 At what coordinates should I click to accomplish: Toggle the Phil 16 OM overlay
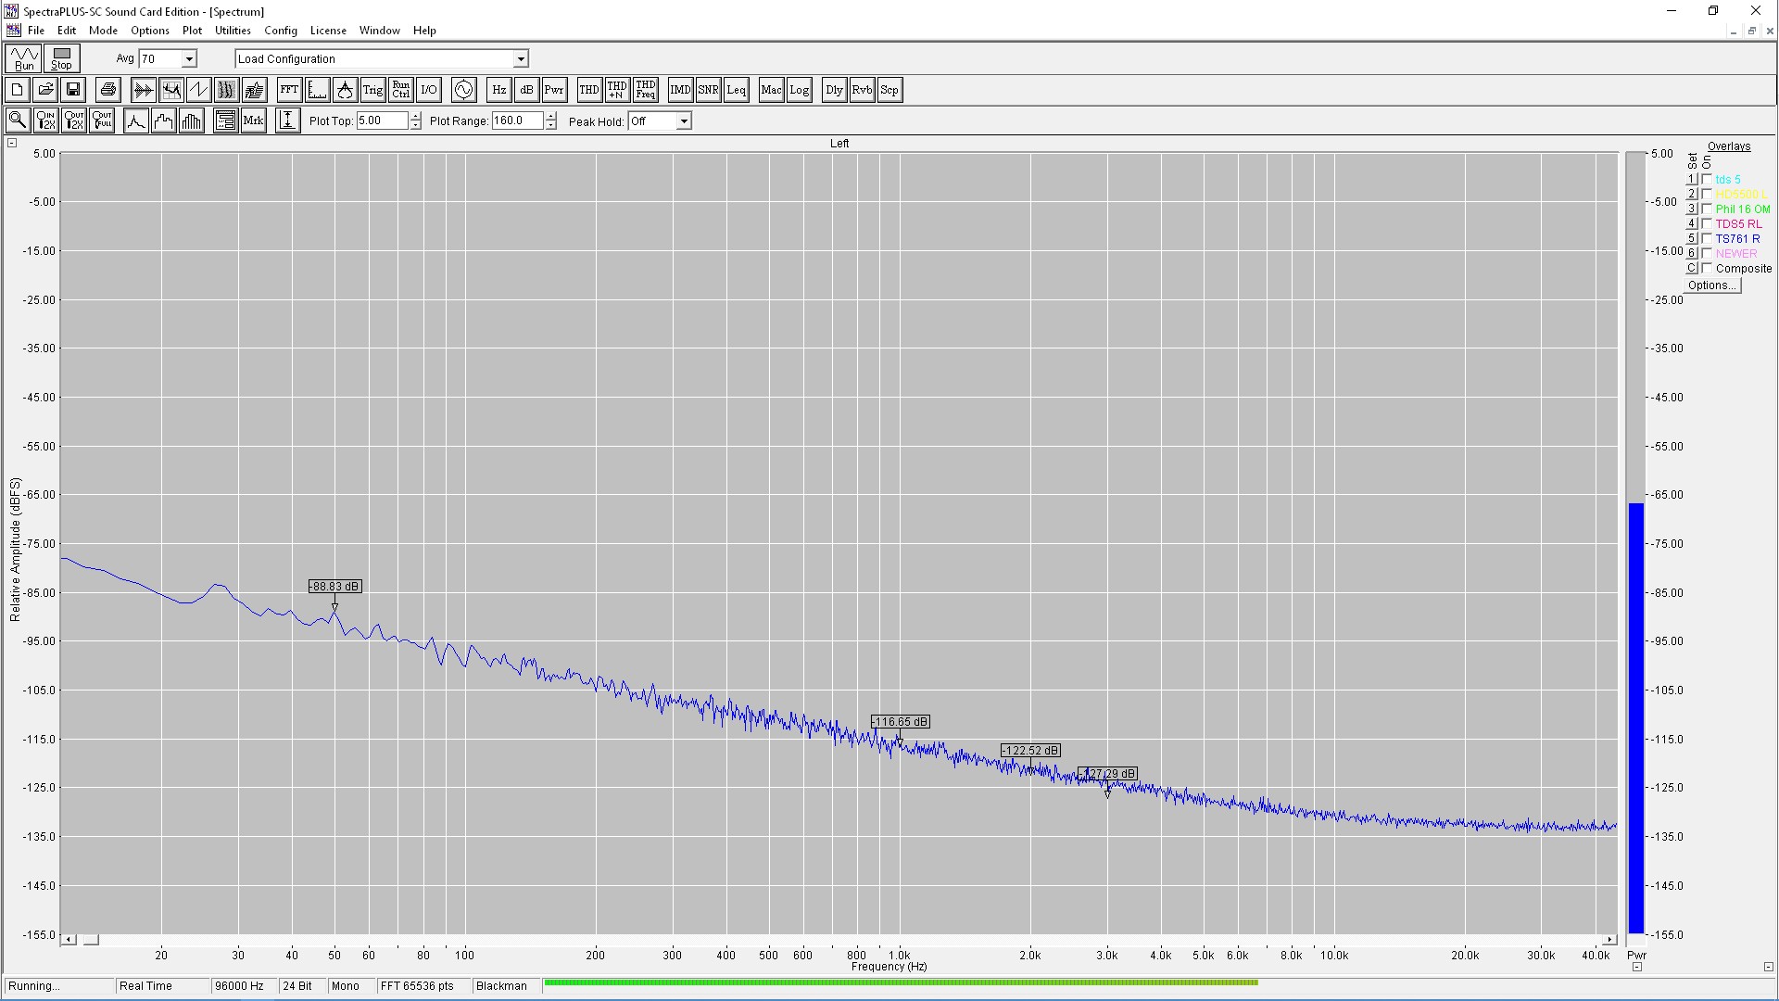tap(1707, 209)
